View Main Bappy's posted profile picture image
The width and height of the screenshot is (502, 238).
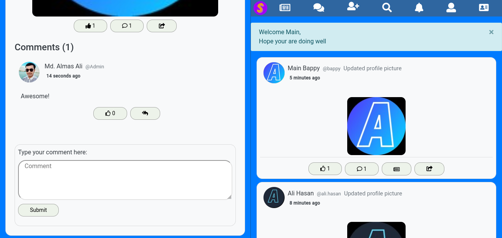(x=376, y=126)
